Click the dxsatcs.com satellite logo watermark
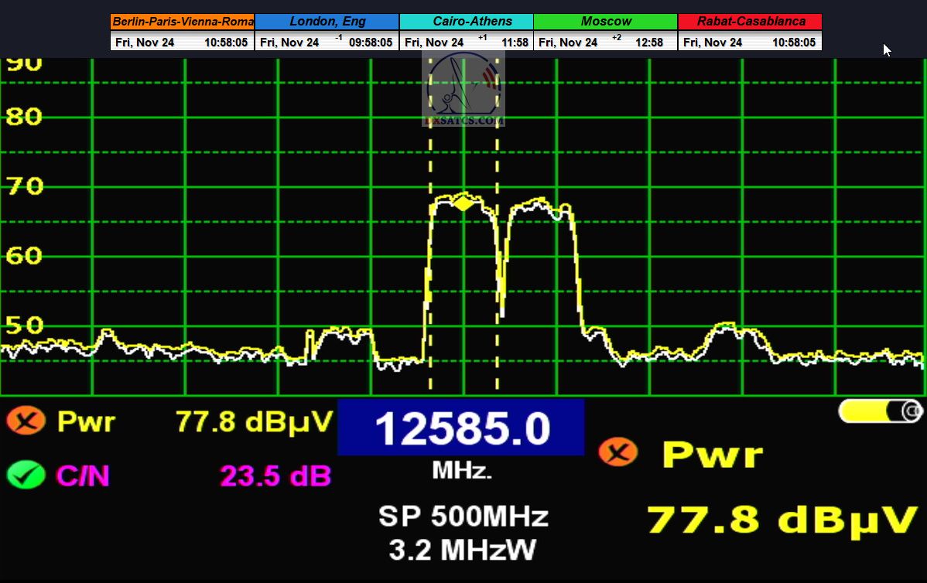This screenshot has width=927, height=583. point(463,90)
